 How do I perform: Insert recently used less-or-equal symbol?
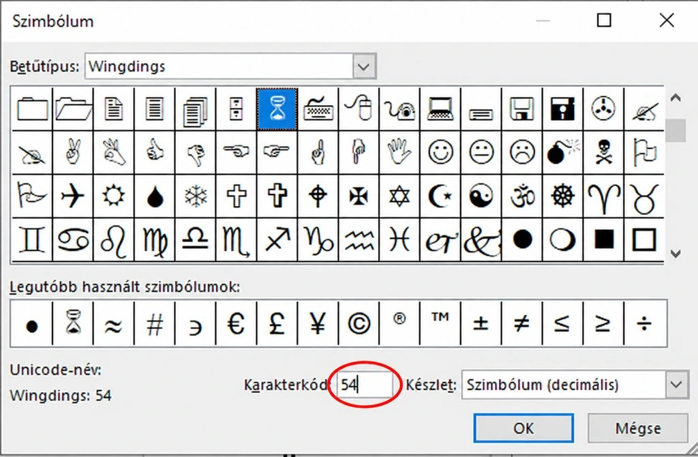(x=562, y=324)
